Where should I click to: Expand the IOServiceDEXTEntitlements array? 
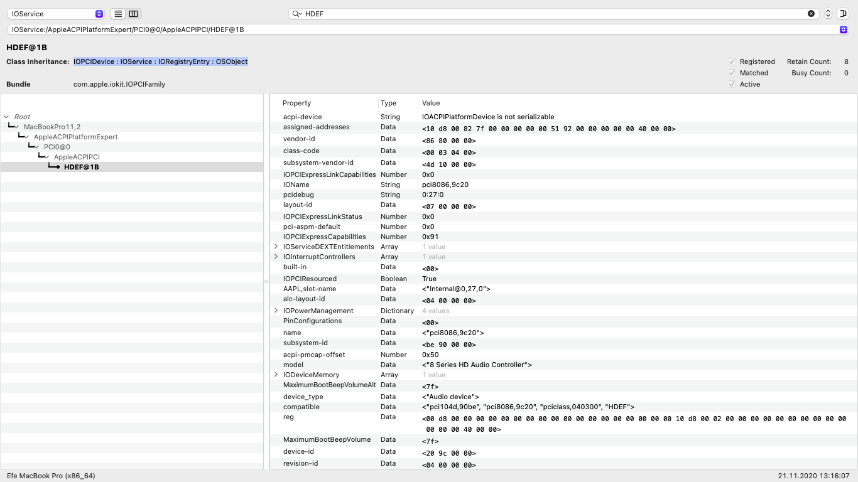[276, 247]
